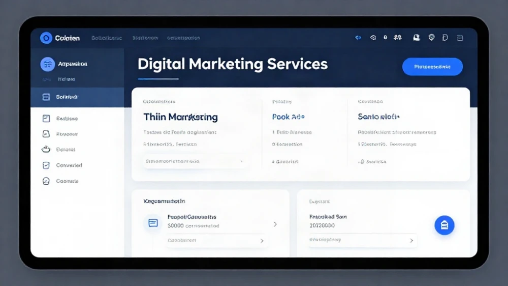Click the Digital Marketing Services title
Screen dimensions: 508x286
tap(233, 64)
